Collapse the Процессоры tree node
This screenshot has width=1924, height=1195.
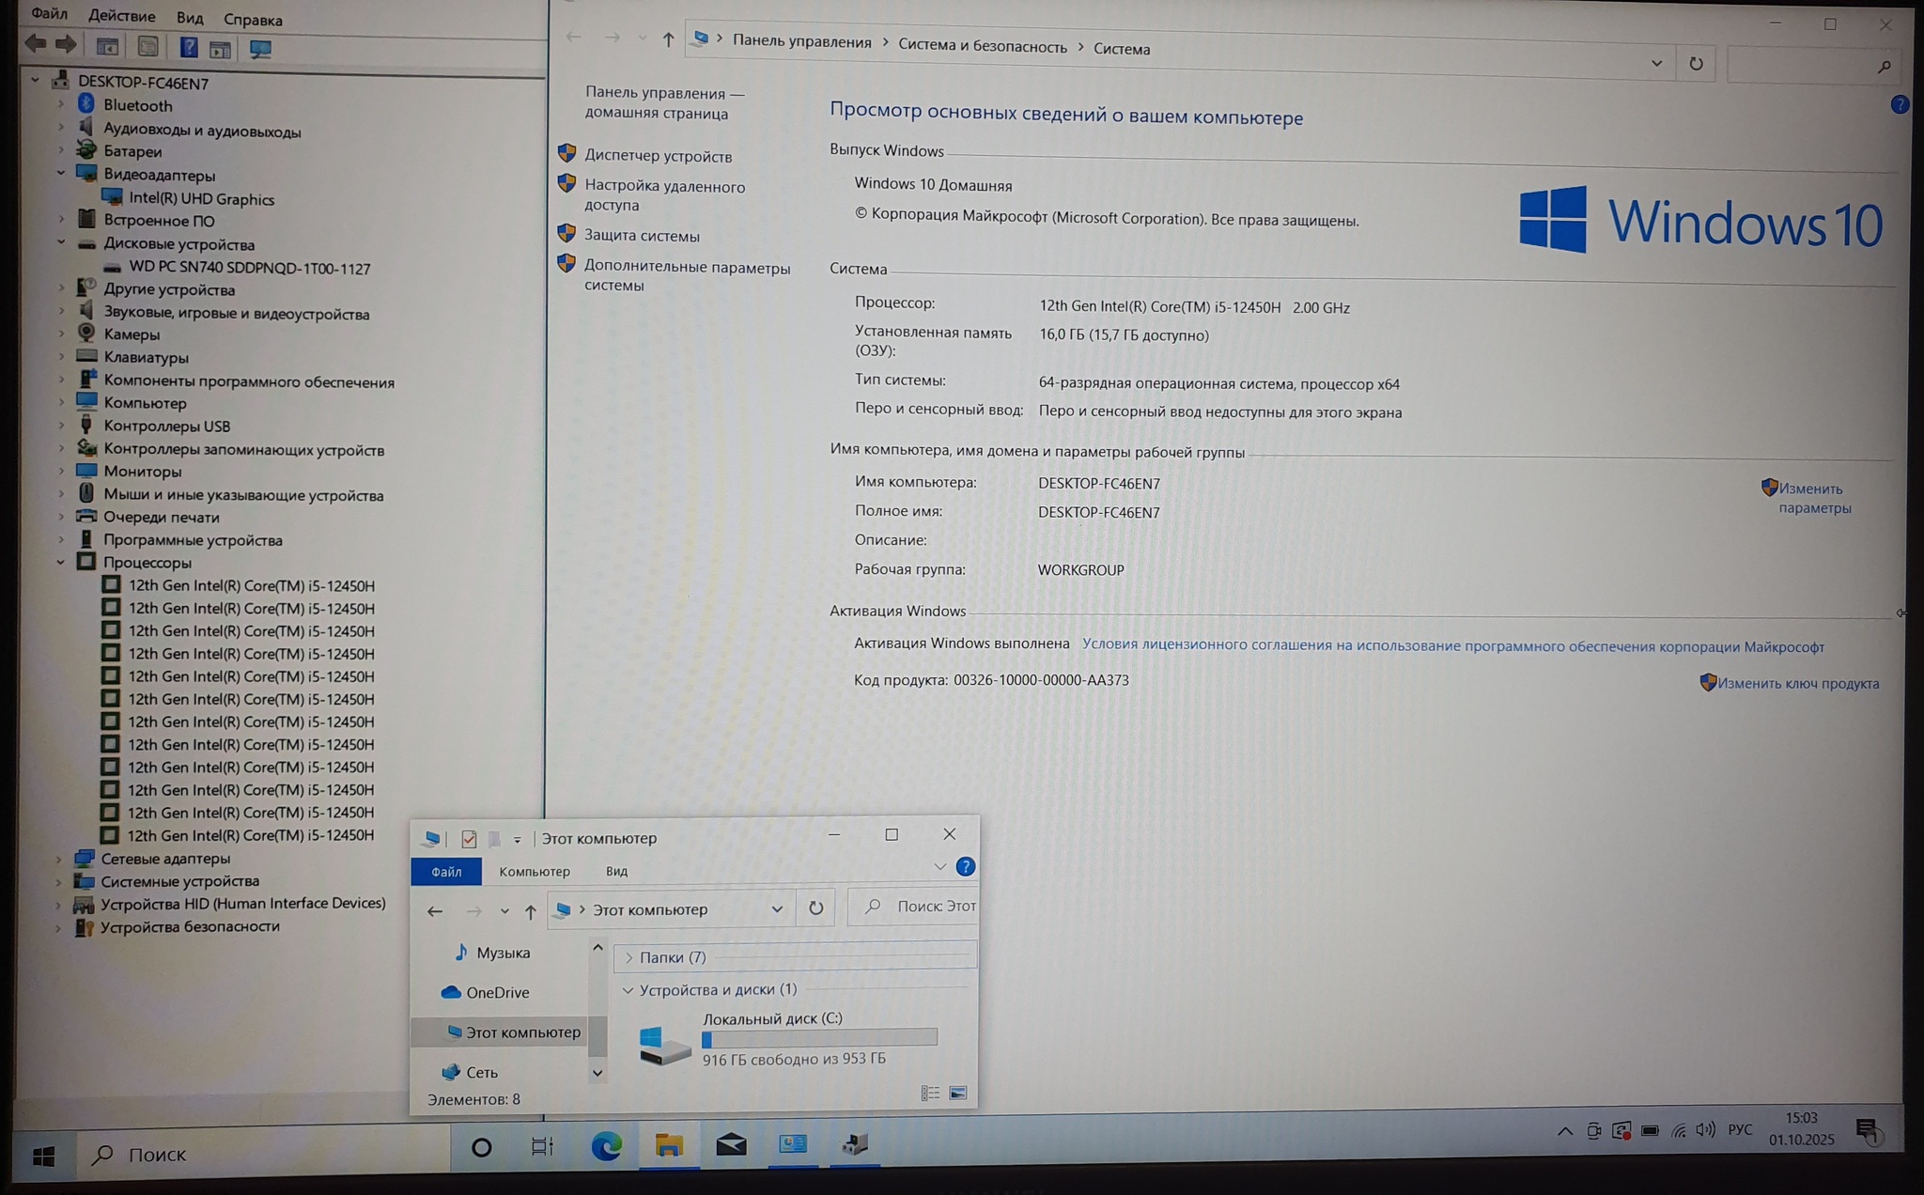click(x=61, y=563)
